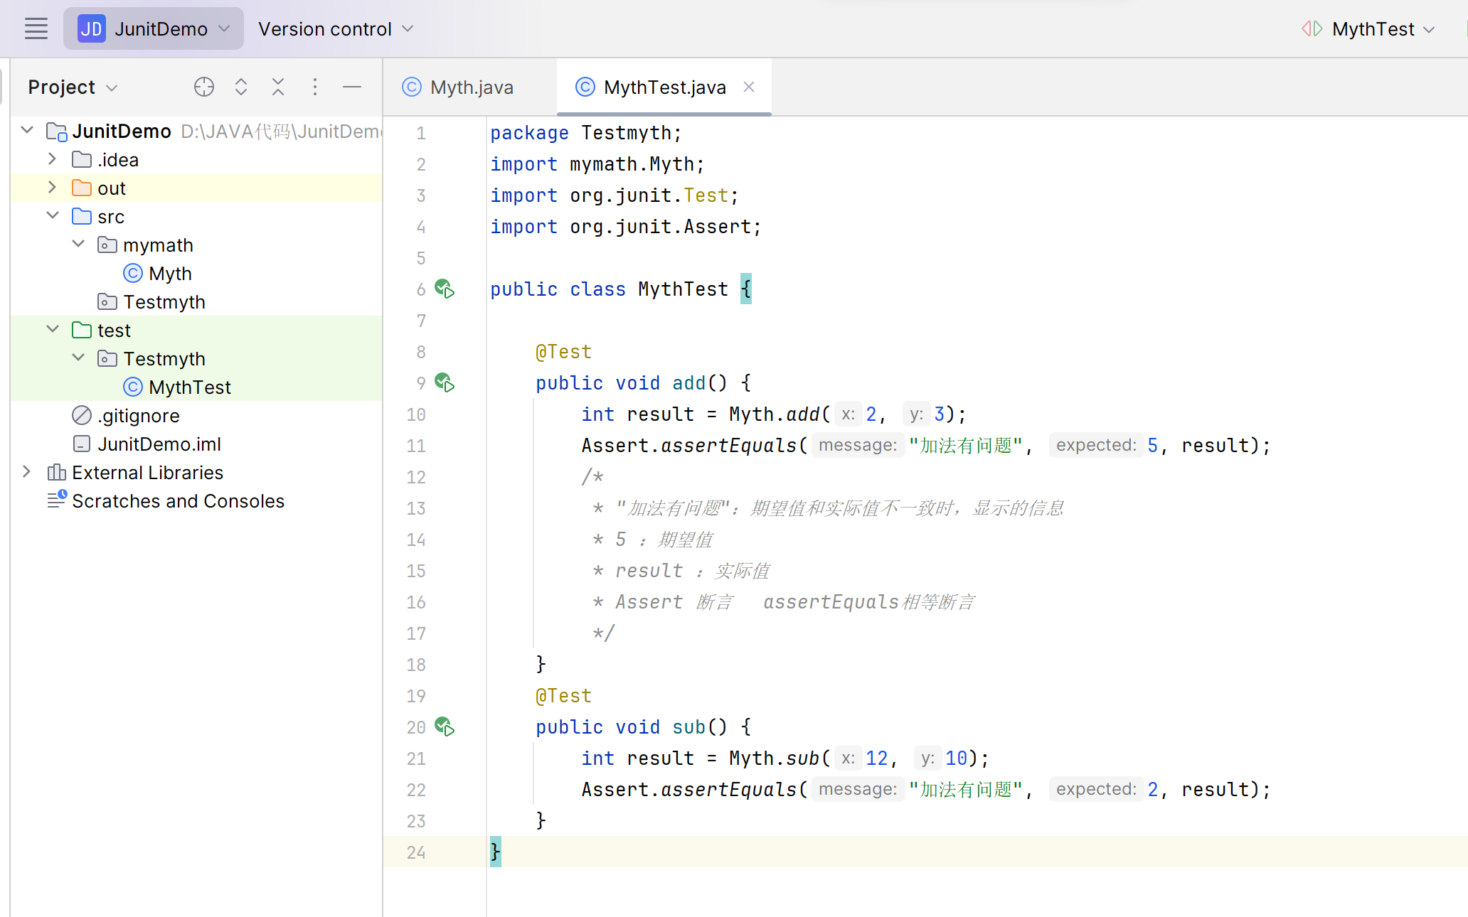Open the main hamburger menu

pos(36,29)
